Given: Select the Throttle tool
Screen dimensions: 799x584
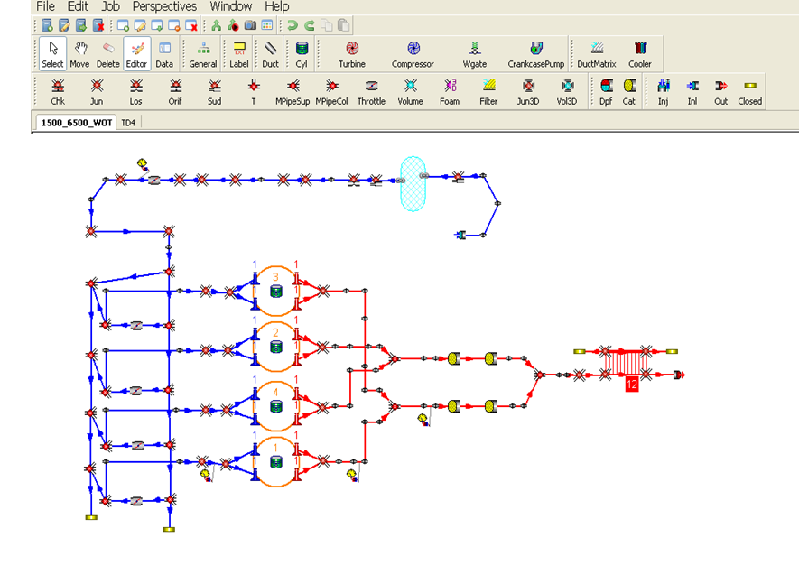Looking at the screenshot, I should [x=371, y=92].
